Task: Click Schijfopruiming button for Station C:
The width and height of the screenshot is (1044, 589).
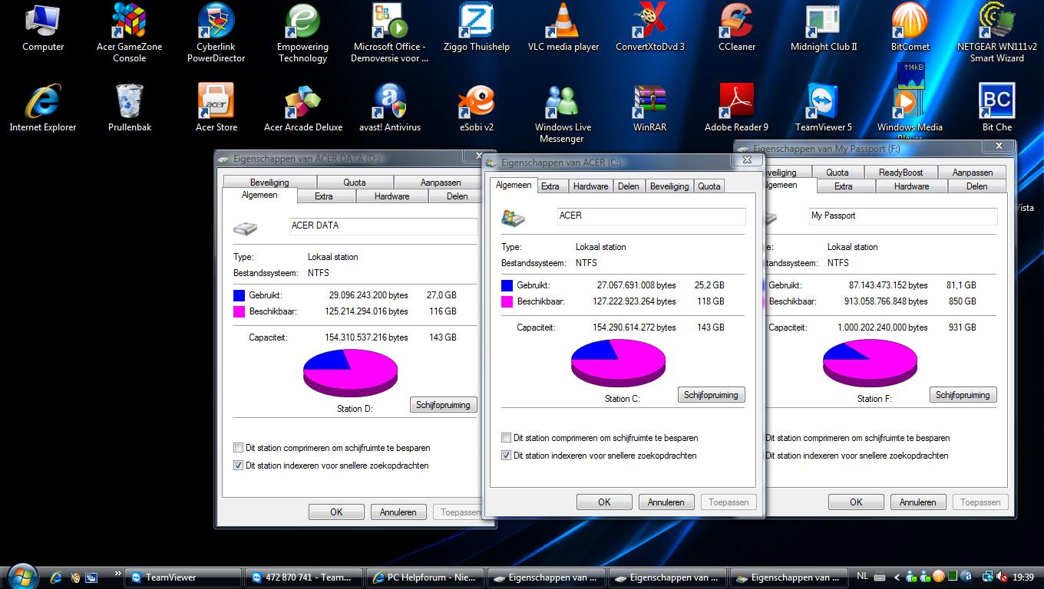Action: pyautogui.click(x=711, y=395)
